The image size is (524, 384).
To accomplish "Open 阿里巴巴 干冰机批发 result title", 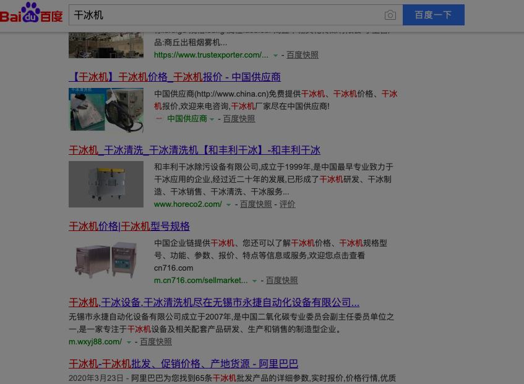I will (183, 364).
